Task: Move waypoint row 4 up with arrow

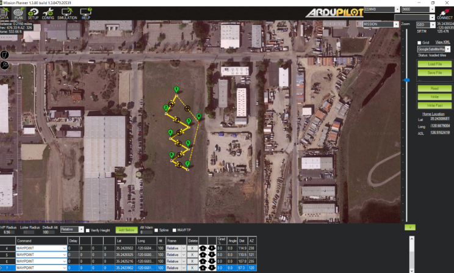Action: (203, 248)
